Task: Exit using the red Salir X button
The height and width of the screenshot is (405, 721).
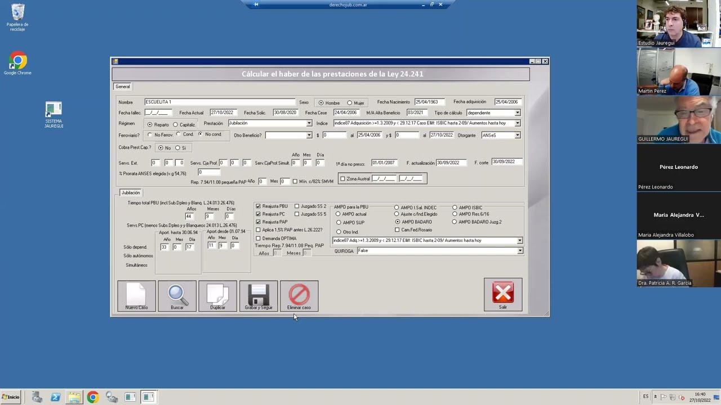Action: (503, 294)
